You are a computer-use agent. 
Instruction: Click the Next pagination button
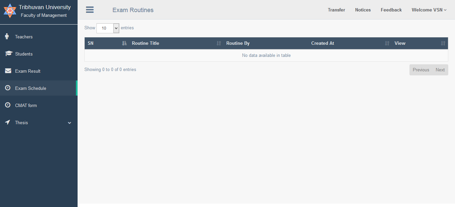click(x=440, y=70)
